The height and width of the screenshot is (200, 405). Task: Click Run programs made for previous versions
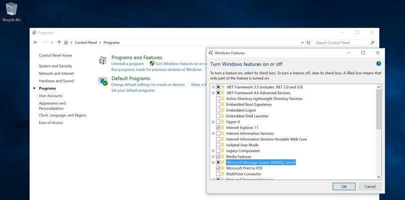(157, 69)
